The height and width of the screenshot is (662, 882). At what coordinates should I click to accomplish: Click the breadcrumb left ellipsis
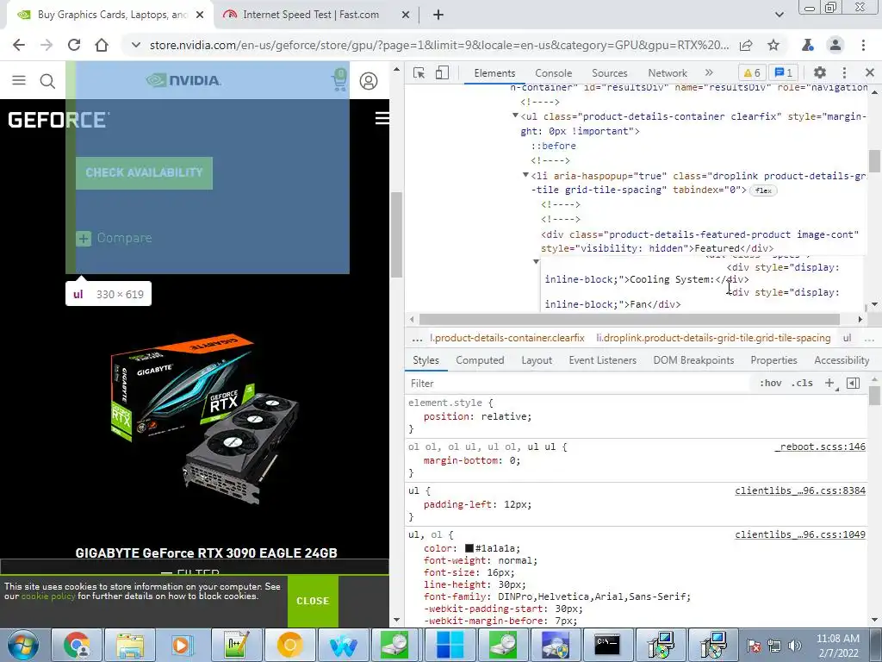[x=417, y=338]
